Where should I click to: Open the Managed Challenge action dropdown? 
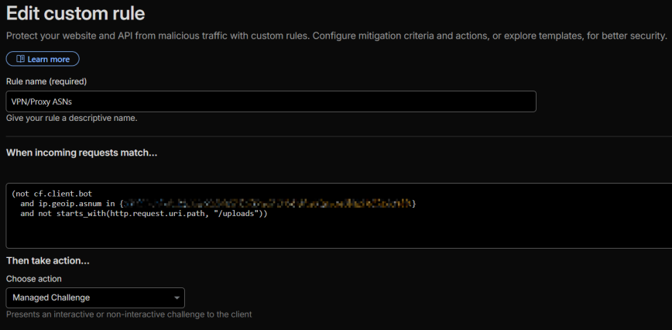(94, 297)
